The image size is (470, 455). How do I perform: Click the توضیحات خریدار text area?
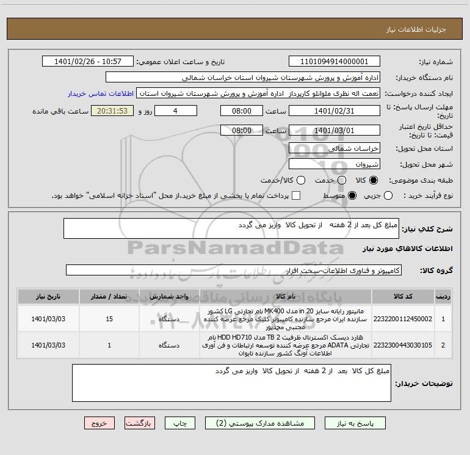231,383
